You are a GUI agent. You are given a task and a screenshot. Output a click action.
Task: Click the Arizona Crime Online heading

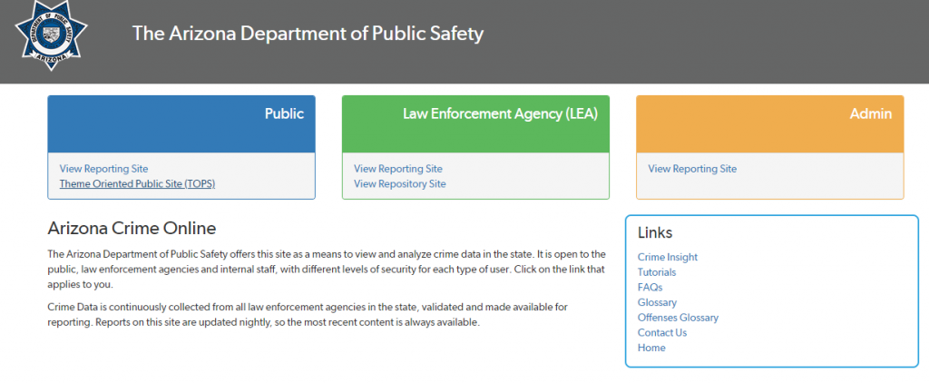tap(132, 228)
